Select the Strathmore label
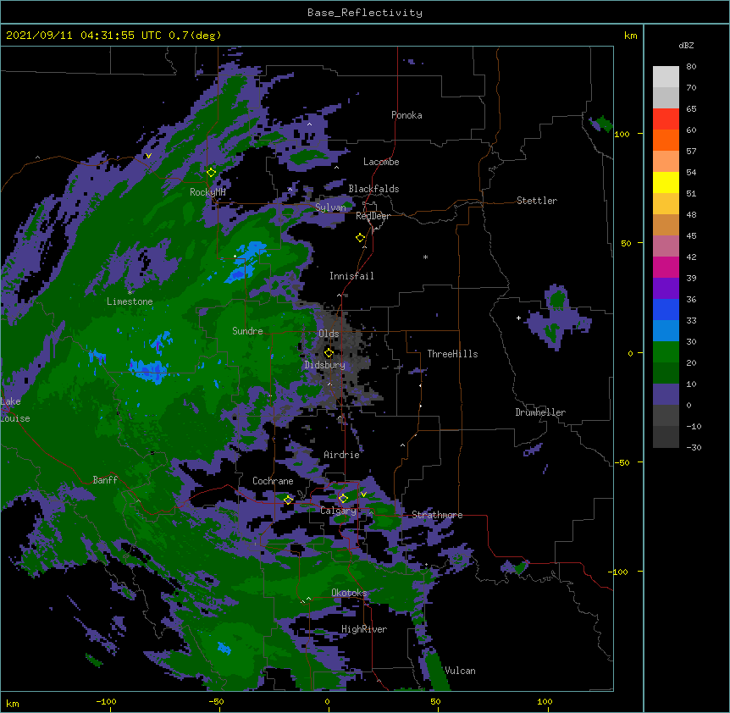 [x=437, y=515]
